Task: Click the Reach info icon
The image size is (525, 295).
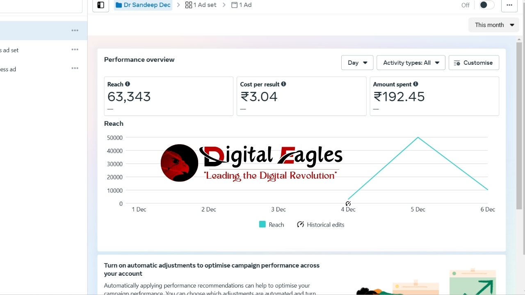Action: [x=128, y=84]
